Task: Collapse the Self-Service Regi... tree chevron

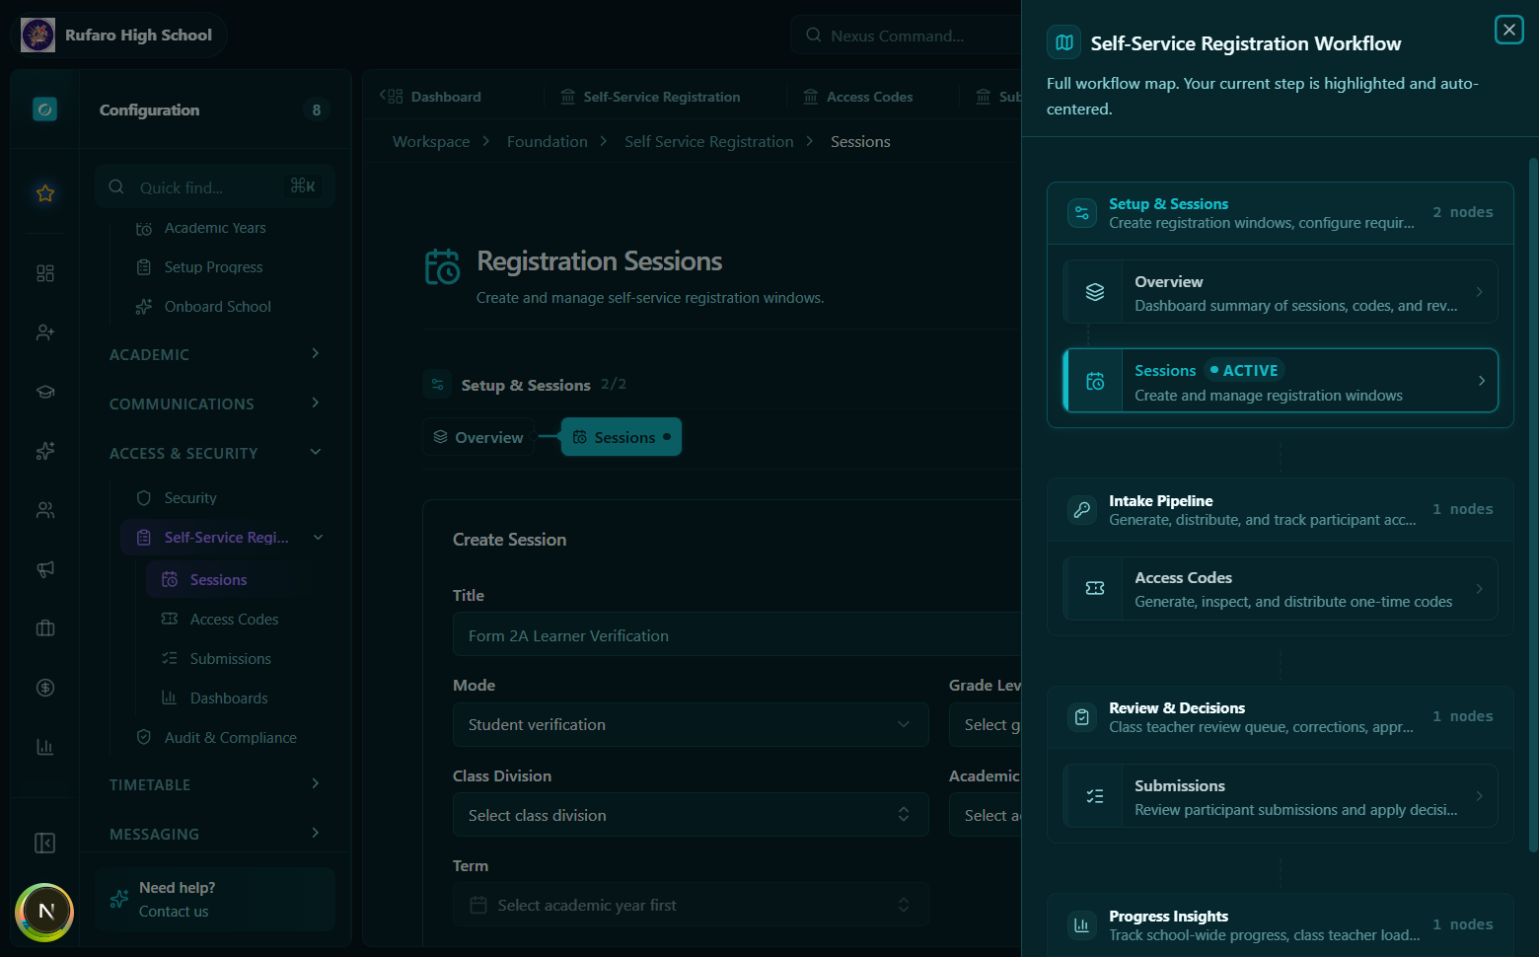Action: click(318, 538)
